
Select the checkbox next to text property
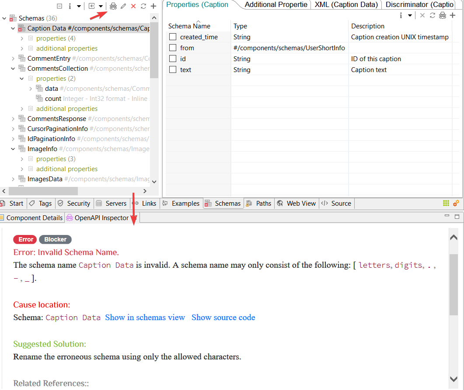coord(173,70)
